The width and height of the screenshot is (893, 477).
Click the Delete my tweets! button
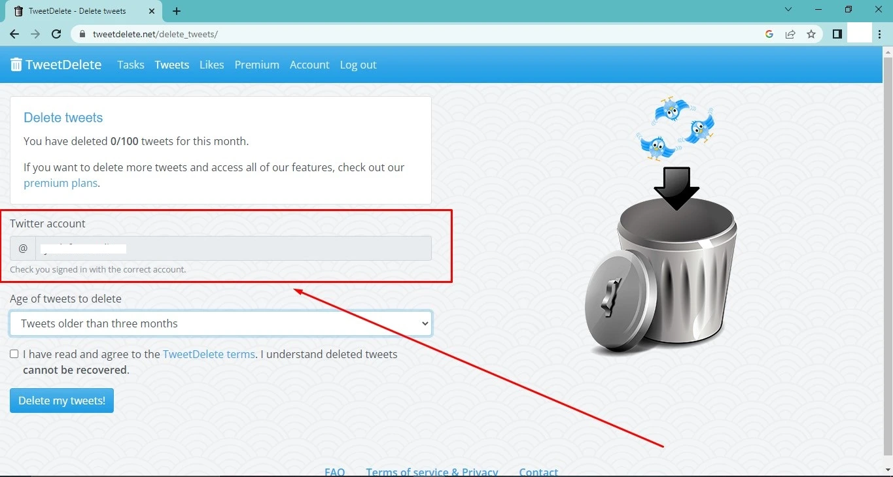pos(61,401)
